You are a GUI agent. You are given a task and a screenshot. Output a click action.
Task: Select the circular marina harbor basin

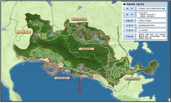coord(50,70)
